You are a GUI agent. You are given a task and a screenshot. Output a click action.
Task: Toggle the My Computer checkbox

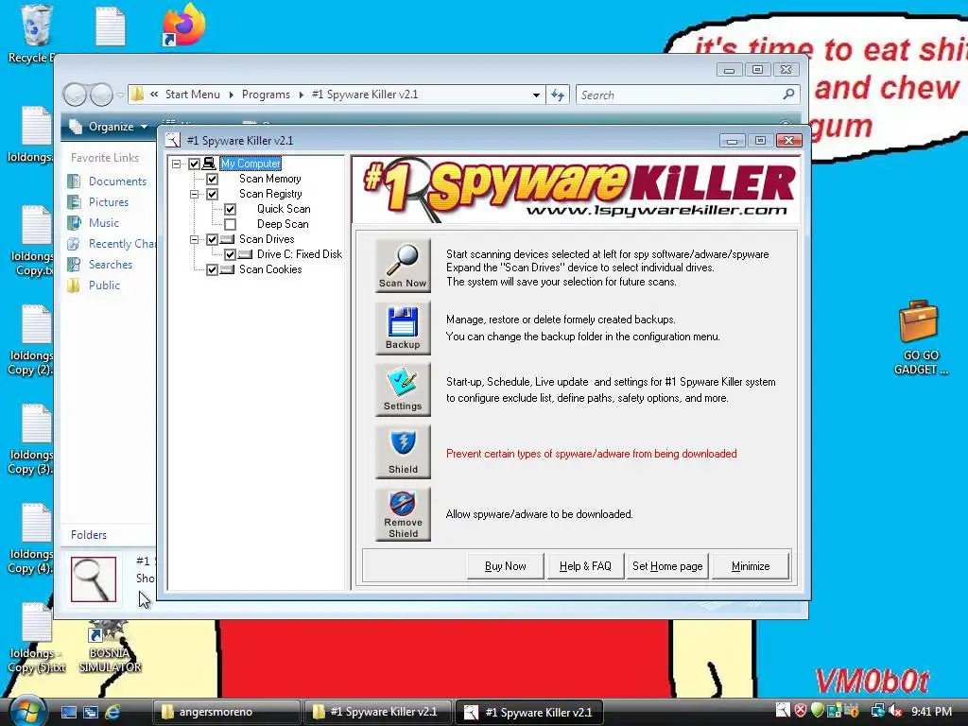point(195,164)
